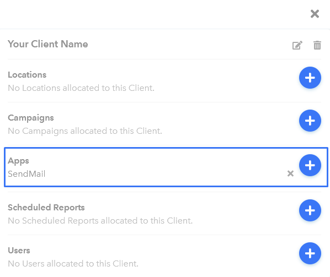Add a user with the plus button
Screen dimensions: 330x277
click(x=310, y=253)
